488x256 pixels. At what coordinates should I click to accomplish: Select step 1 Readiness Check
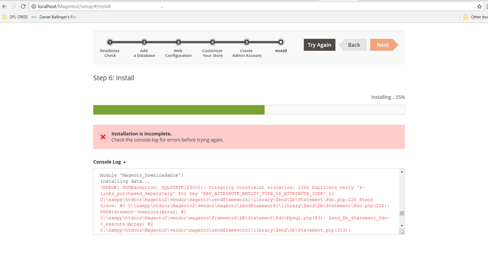110,43
